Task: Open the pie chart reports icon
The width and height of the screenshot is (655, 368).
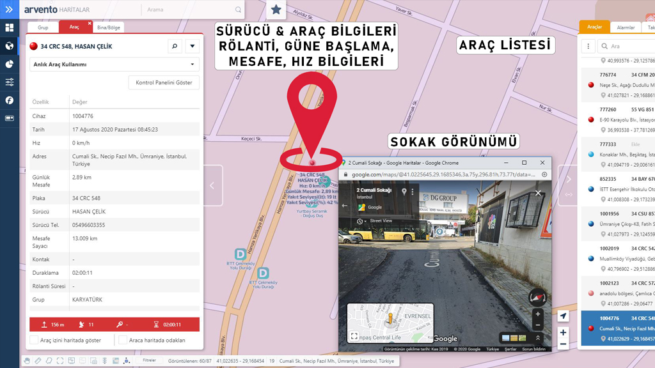Action: pos(9,64)
